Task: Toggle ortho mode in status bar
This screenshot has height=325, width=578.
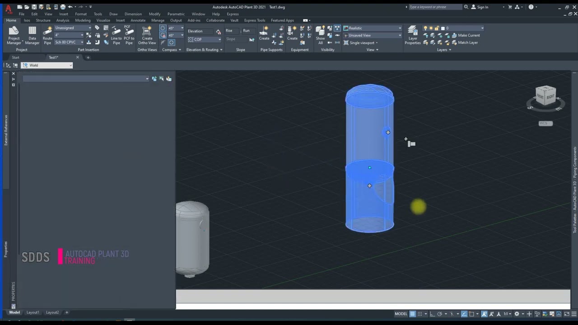Action: 432,314
